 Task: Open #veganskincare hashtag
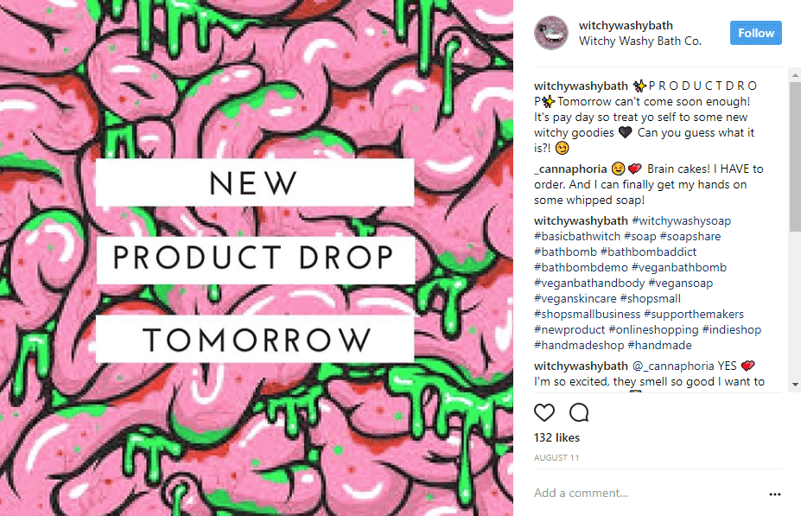pos(575,298)
